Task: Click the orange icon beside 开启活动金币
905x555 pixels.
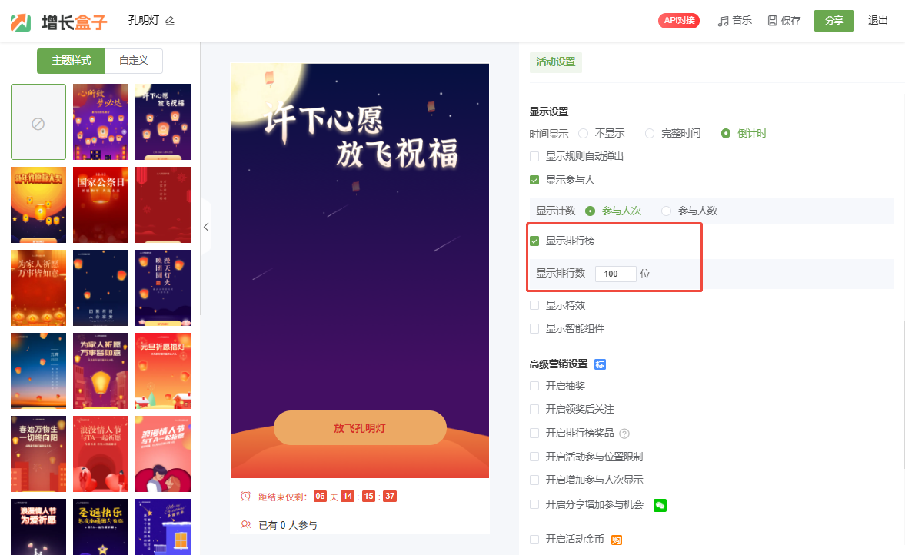Action: (x=617, y=540)
